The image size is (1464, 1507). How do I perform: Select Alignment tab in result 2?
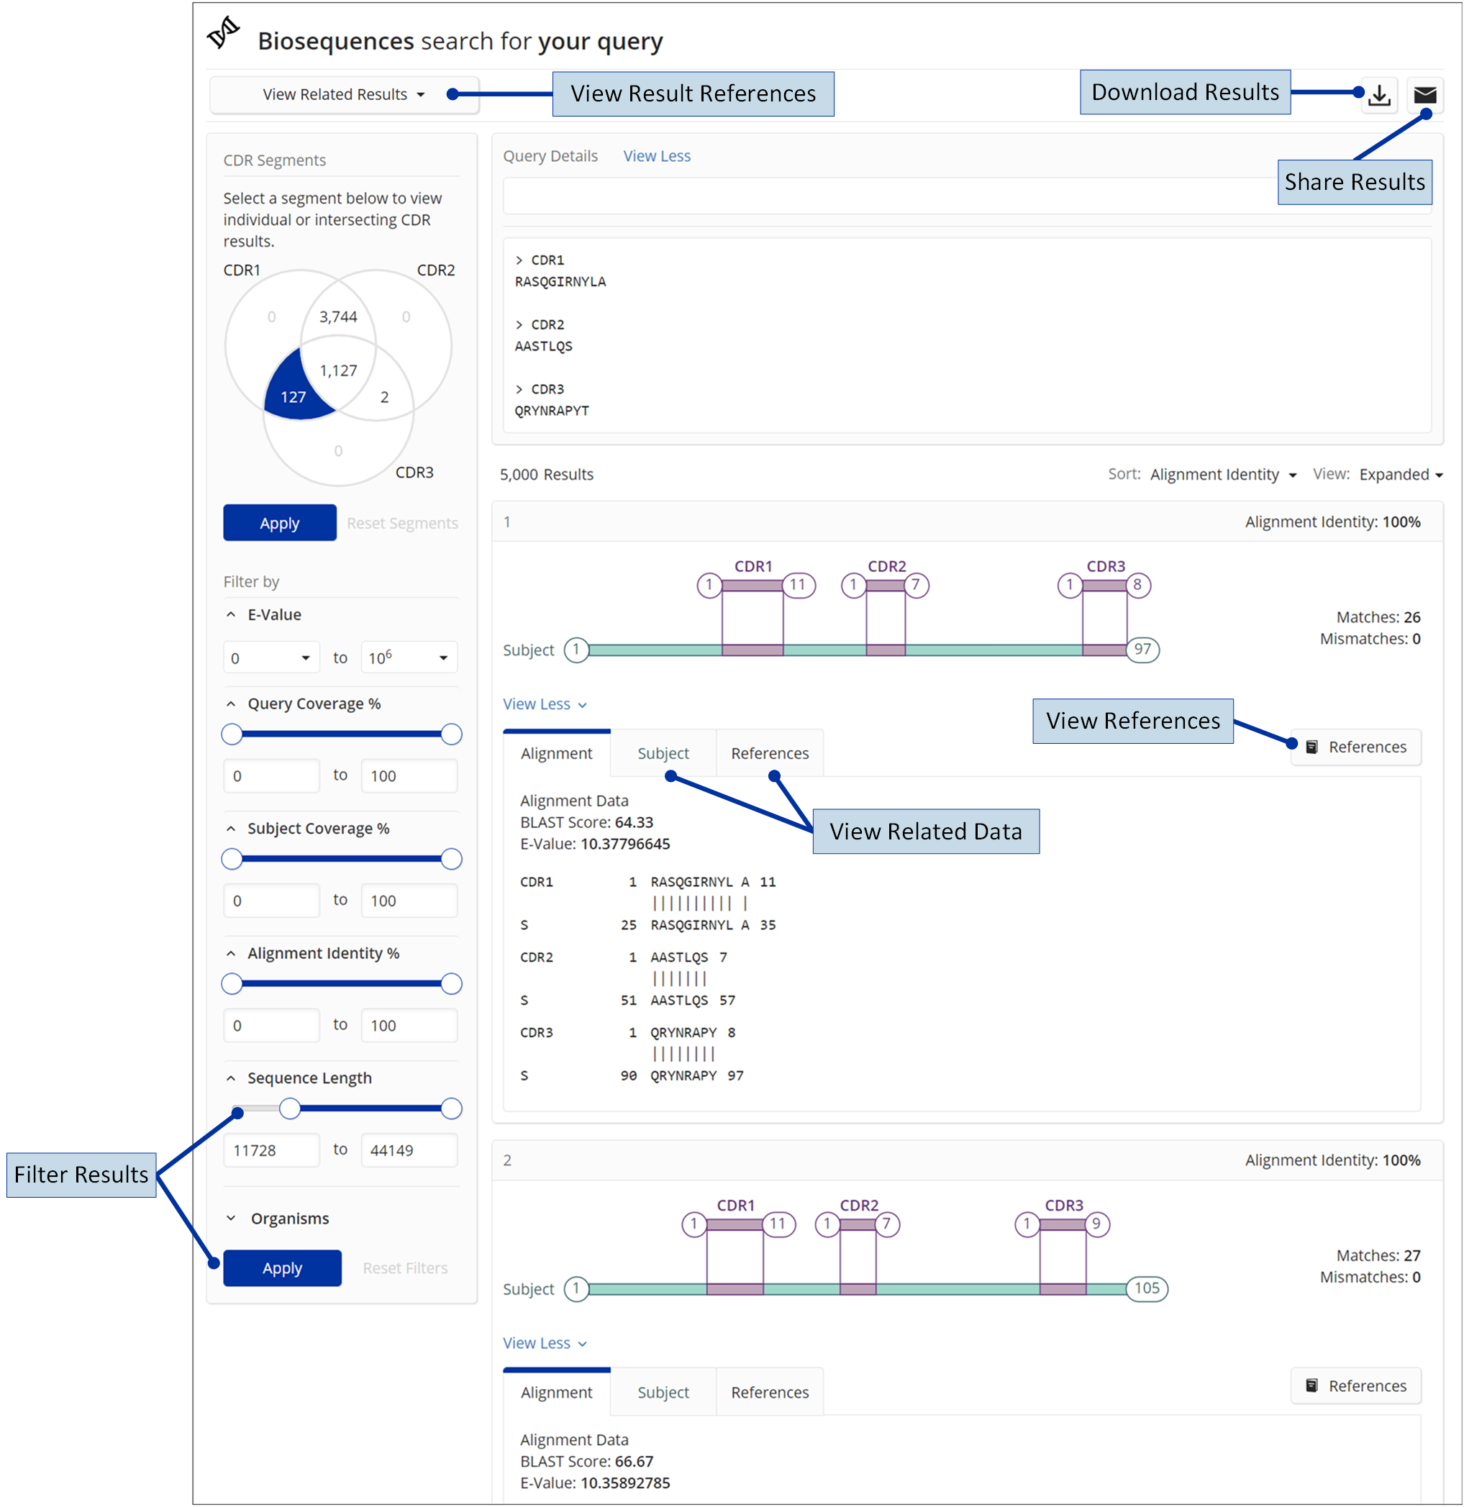[557, 1393]
